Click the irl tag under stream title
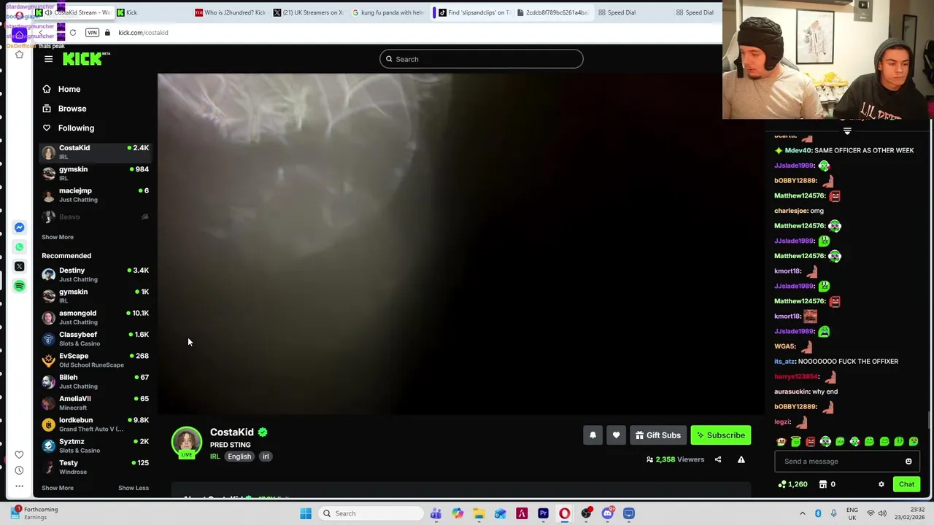This screenshot has height=525, width=934. [x=266, y=456]
